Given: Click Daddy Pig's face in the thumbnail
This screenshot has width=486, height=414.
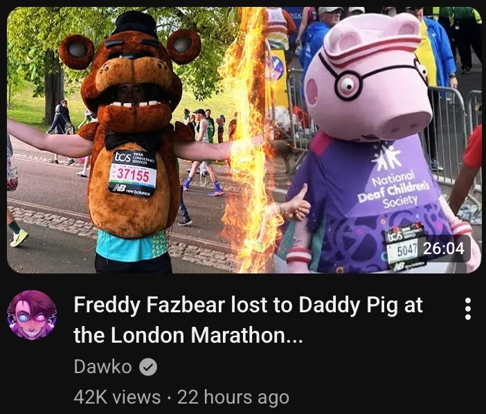Looking at the screenshot, I should (x=369, y=82).
